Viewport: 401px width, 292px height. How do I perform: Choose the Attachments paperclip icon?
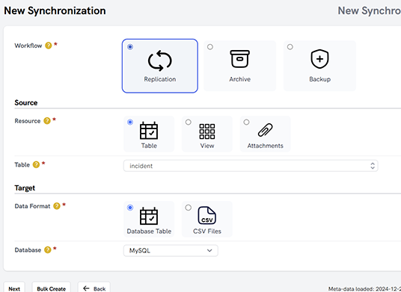pos(265,130)
